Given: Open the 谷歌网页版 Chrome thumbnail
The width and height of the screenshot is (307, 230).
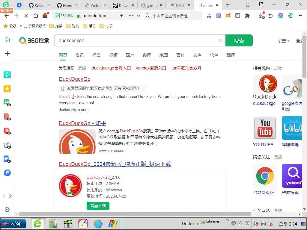Looking at the screenshot, I should 265,176.
